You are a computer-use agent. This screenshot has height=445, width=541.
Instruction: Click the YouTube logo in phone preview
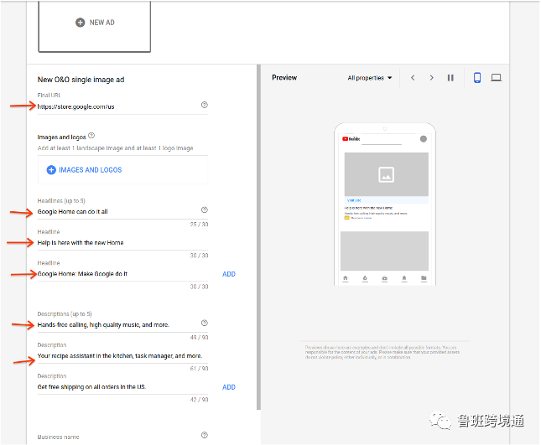pos(351,139)
